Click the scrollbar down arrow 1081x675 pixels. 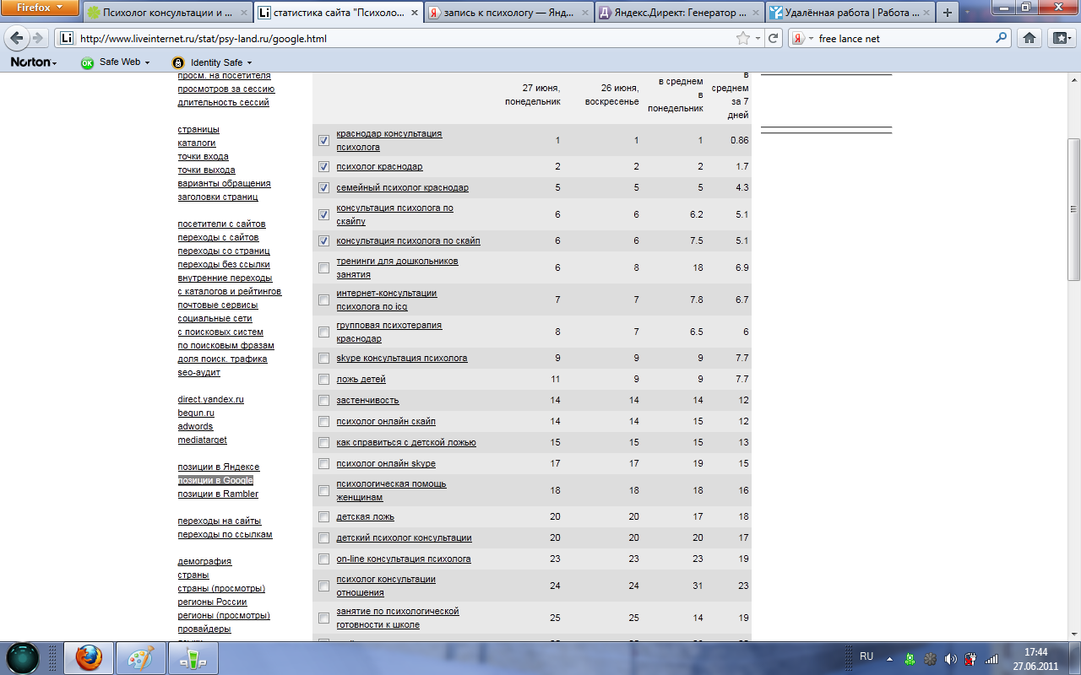point(1074,634)
